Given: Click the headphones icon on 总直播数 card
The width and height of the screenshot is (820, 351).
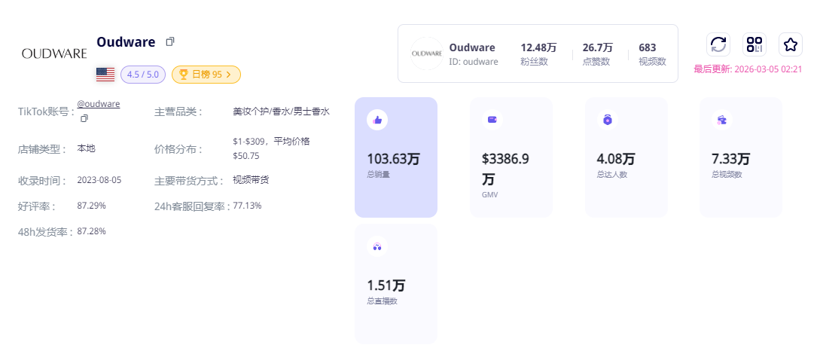Looking at the screenshot, I should (x=377, y=246).
